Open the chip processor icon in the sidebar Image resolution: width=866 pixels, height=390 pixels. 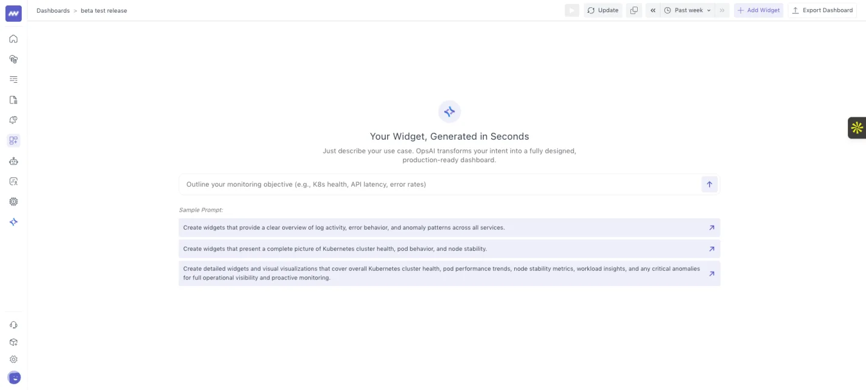(13, 201)
